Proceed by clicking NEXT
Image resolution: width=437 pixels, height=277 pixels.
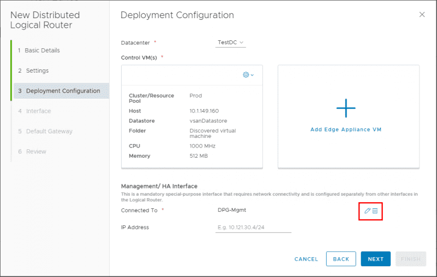click(376, 259)
